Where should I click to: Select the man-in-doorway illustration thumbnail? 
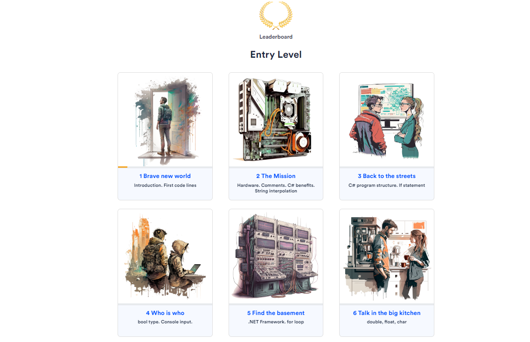[x=165, y=120]
